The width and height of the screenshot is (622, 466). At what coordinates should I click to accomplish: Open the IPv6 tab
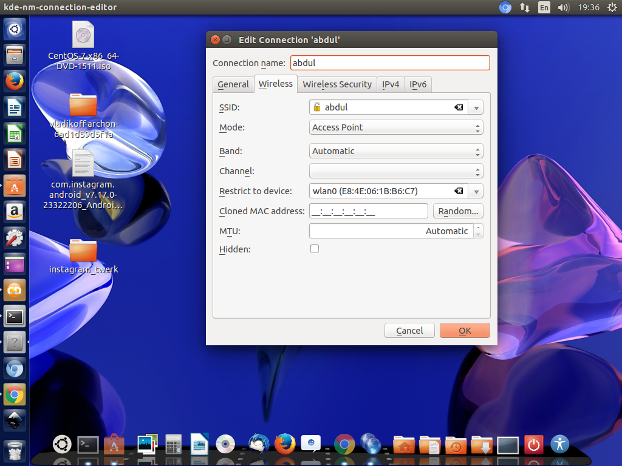tap(418, 84)
